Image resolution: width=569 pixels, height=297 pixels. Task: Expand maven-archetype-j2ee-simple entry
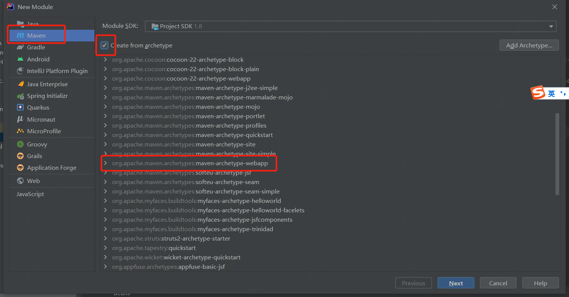point(105,88)
